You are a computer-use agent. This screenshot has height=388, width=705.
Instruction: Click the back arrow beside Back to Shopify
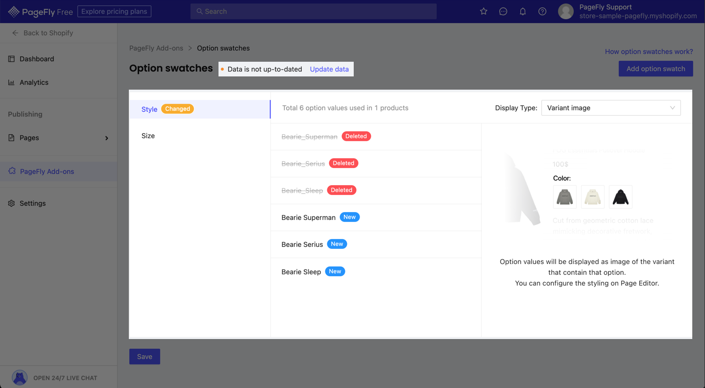pyautogui.click(x=15, y=33)
